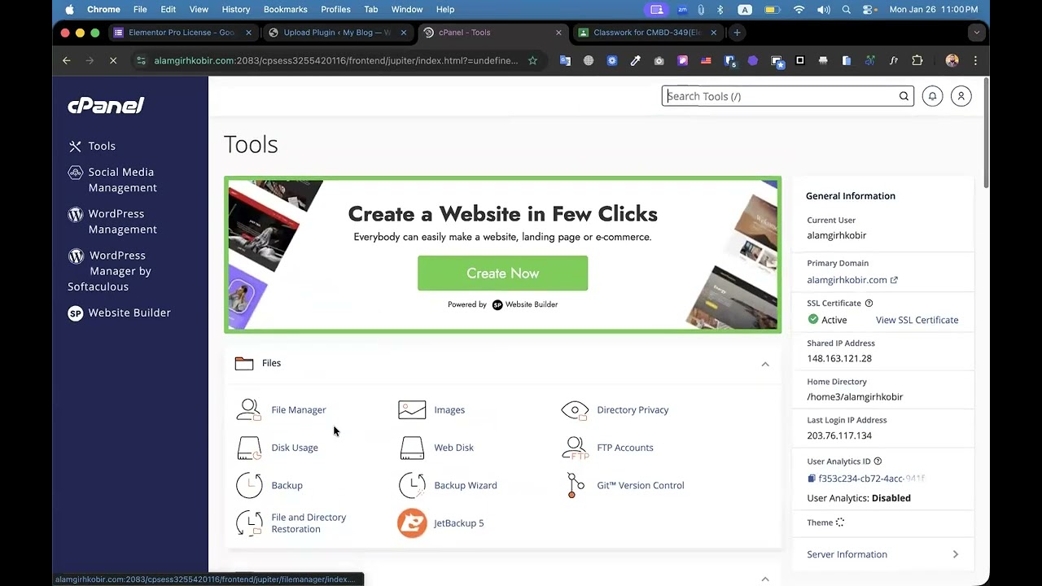Image resolution: width=1042 pixels, height=586 pixels.
Task: Click Chrome back arrow
Action: click(67, 60)
